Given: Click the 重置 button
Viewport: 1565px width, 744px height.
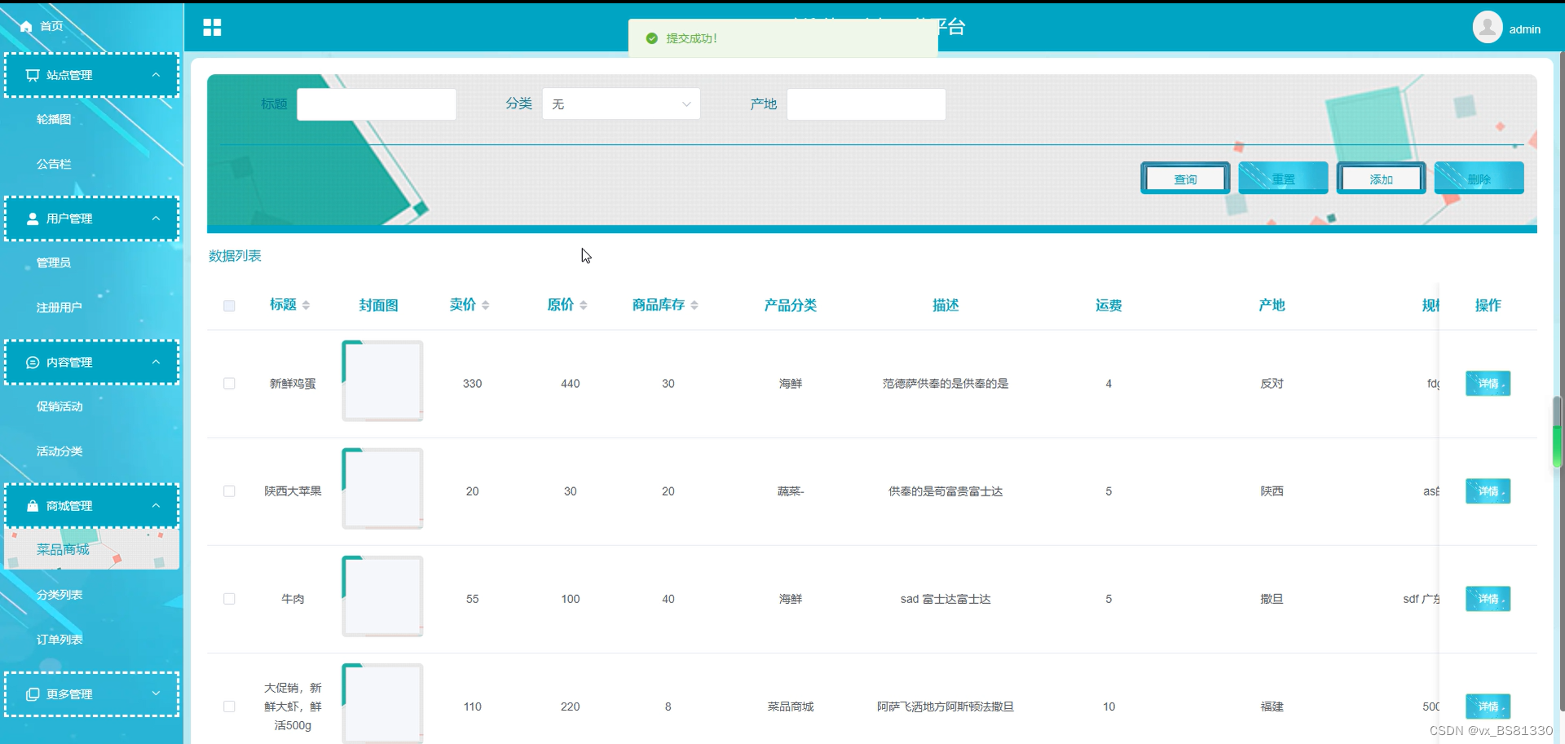Looking at the screenshot, I should click(x=1283, y=178).
